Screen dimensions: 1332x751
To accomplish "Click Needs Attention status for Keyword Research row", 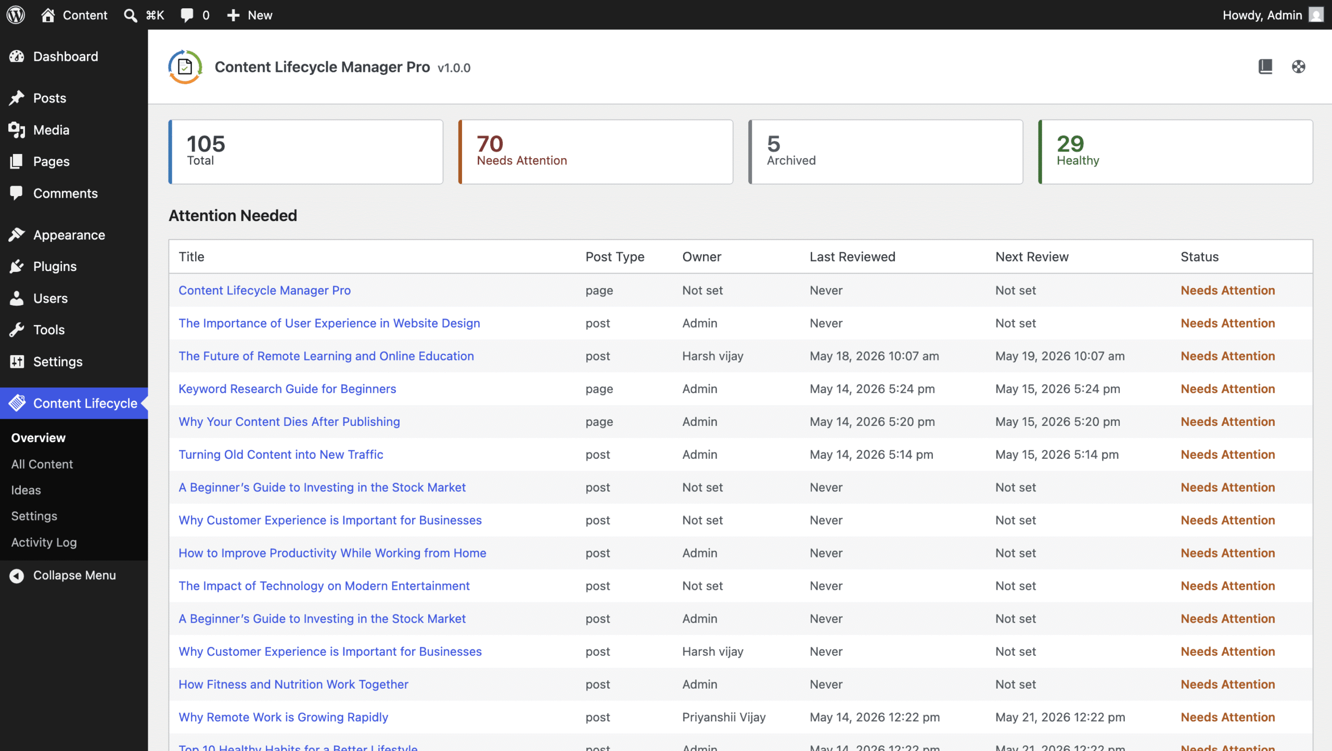I will click(1228, 389).
